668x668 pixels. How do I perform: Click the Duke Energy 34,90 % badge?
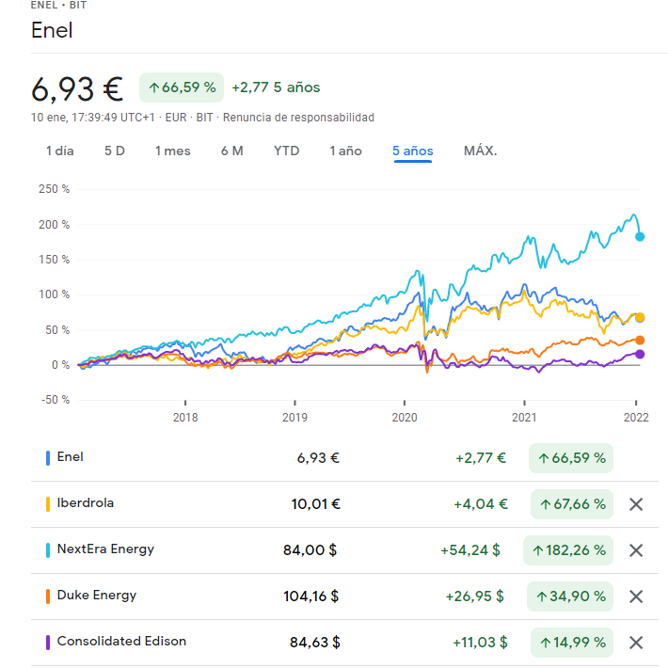[570, 596]
